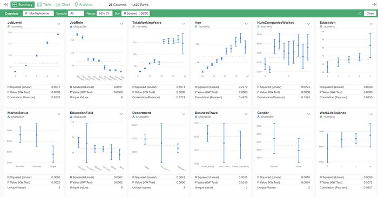Close the Correlate bar
The width and height of the screenshot is (378, 197).
(370, 13)
